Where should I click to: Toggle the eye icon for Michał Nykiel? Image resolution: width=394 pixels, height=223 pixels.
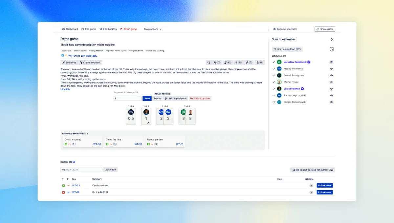coord(331,82)
